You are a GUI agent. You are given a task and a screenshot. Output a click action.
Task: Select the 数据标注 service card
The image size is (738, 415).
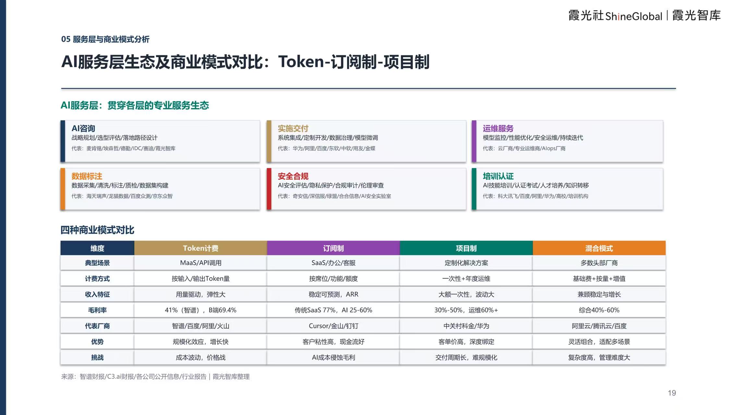point(160,189)
